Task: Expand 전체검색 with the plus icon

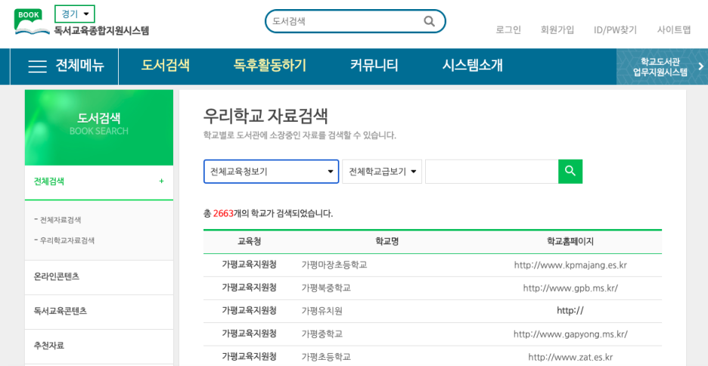Action: click(161, 181)
